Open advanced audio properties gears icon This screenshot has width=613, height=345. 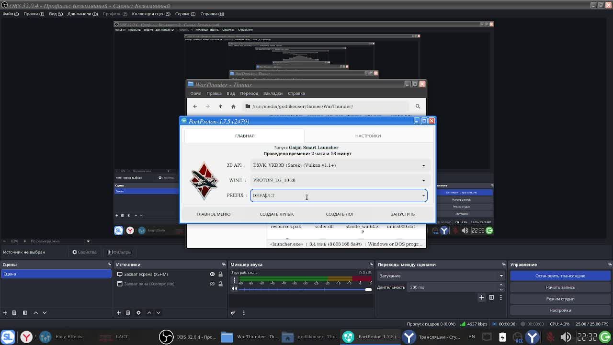pos(233,312)
